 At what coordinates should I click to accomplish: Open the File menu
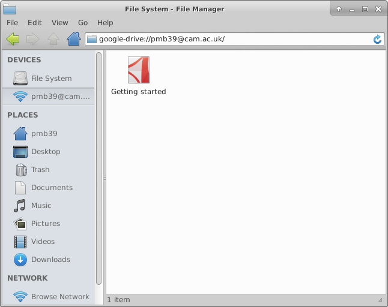tap(12, 23)
